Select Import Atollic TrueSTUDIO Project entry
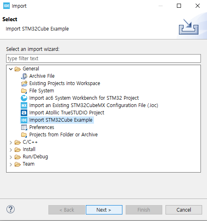207x221 pixels. tap(67, 113)
